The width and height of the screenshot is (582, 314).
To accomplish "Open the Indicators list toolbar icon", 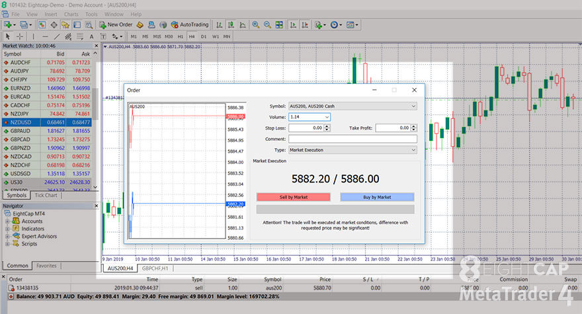I will [x=319, y=25].
